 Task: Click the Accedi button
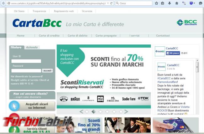tap(47, 71)
